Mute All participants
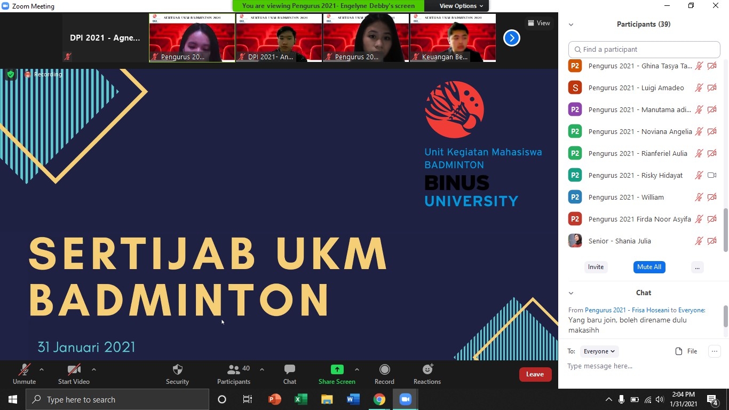This screenshot has width=729, height=410. tap(649, 267)
